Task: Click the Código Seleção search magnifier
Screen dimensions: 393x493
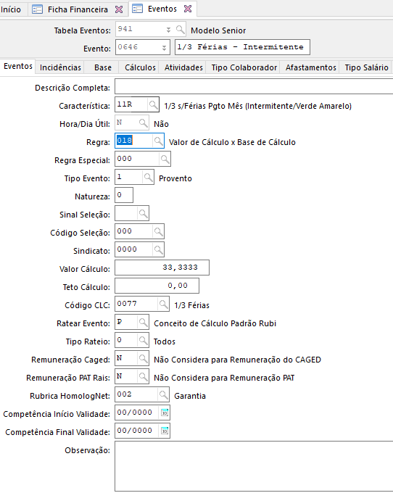Action: [x=158, y=232]
